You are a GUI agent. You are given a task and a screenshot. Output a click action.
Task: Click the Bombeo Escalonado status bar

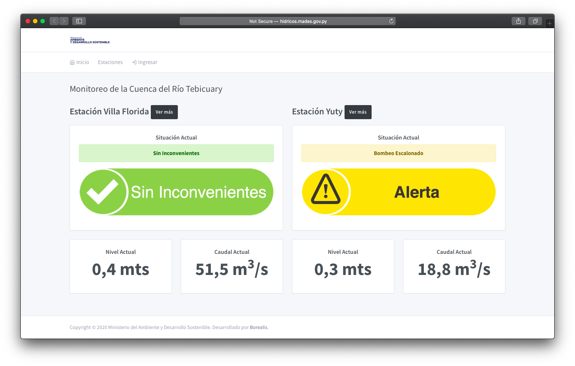click(x=398, y=153)
